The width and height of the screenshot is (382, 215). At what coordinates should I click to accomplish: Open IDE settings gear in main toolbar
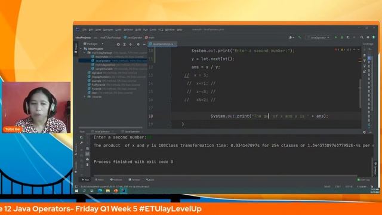(x=368, y=37)
